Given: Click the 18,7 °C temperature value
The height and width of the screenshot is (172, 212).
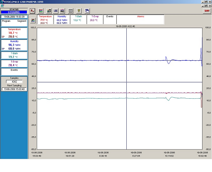Looking at the screenshot, I should pos(13,33).
